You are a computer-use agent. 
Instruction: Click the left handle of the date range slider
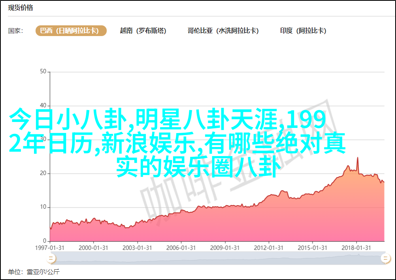[x=51, y=258]
